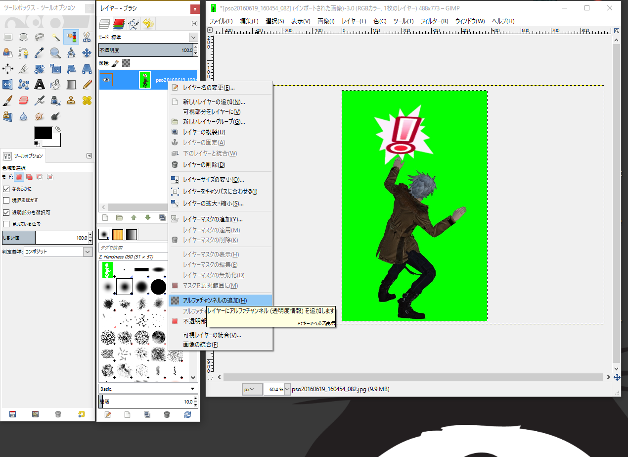The height and width of the screenshot is (457, 628).
Task: Select the Scissors Select tool
Action: coord(87,37)
